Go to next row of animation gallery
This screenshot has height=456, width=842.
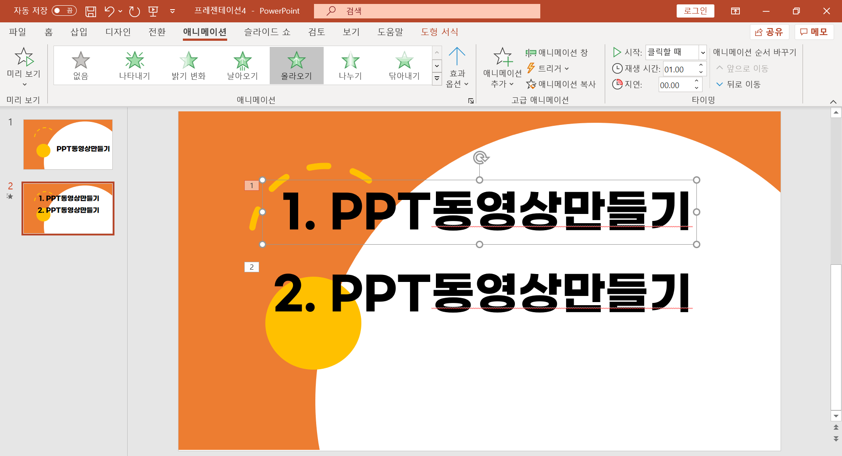click(x=437, y=66)
